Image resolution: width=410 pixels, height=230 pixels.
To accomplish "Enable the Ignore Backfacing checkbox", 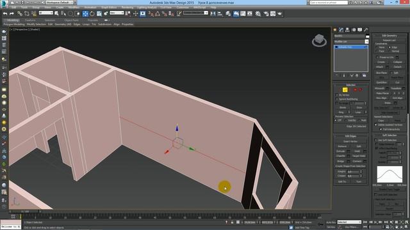I will [337, 99].
